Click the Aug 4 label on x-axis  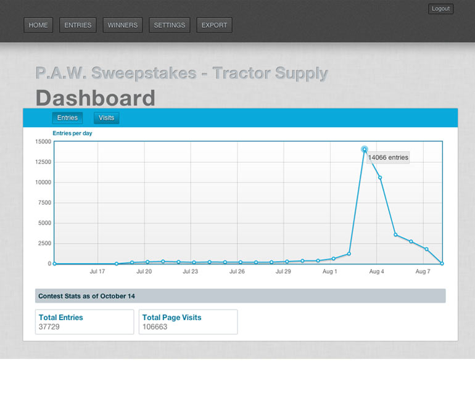pyautogui.click(x=376, y=271)
